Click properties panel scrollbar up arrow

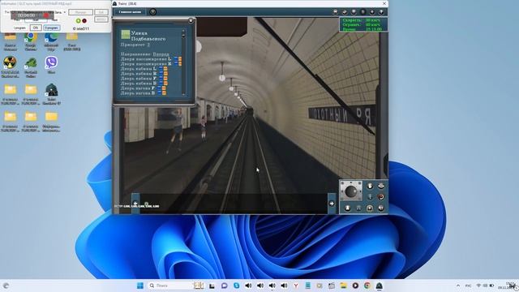coord(184,31)
